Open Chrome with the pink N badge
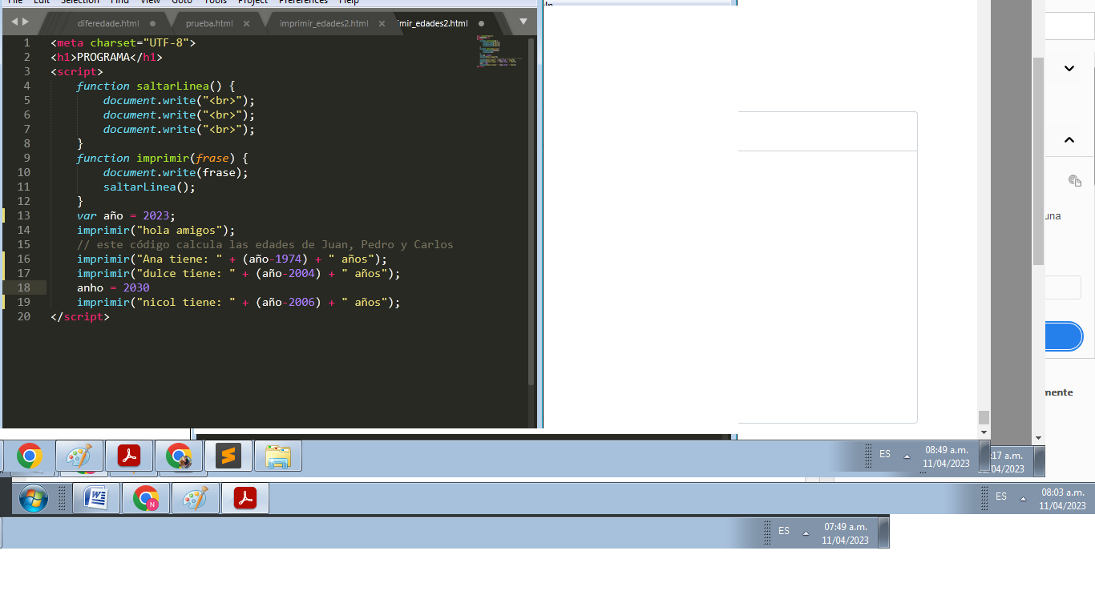 coord(146,499)
